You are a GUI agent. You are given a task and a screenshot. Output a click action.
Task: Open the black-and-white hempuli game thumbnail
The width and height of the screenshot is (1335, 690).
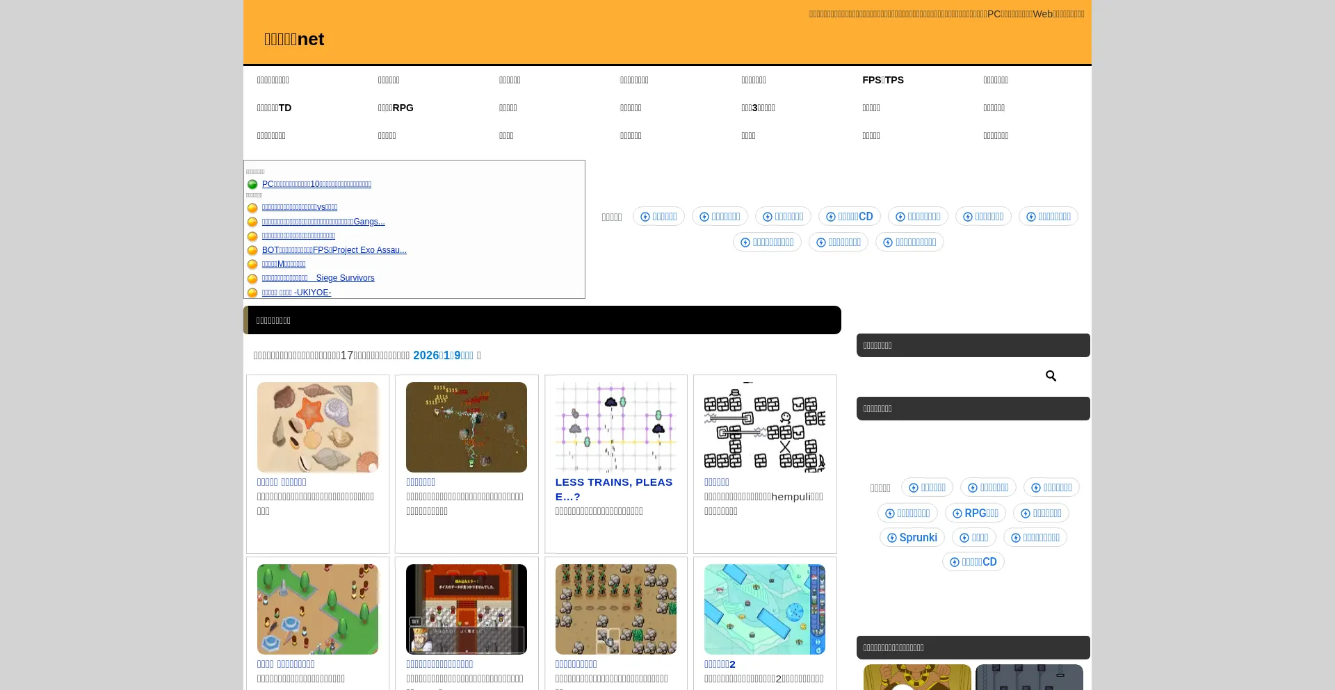pyautogui.click(x=764, y=427)
